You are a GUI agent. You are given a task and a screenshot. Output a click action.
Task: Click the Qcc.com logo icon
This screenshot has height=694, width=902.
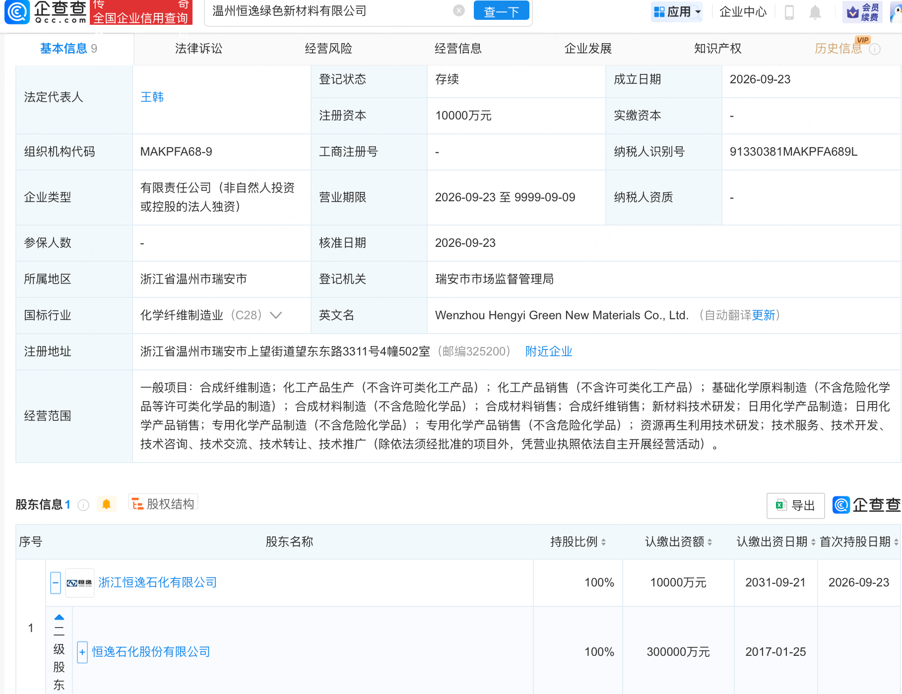pos(17,12)
